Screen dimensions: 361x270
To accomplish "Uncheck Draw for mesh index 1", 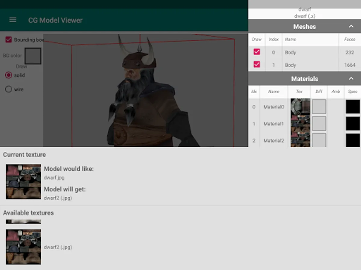I will [x=257, y=64].
